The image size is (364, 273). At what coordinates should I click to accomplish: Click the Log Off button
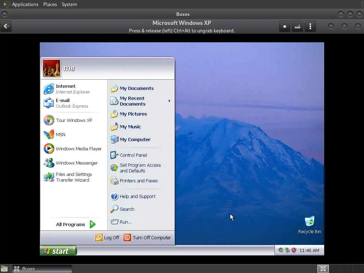click(107, 237)
